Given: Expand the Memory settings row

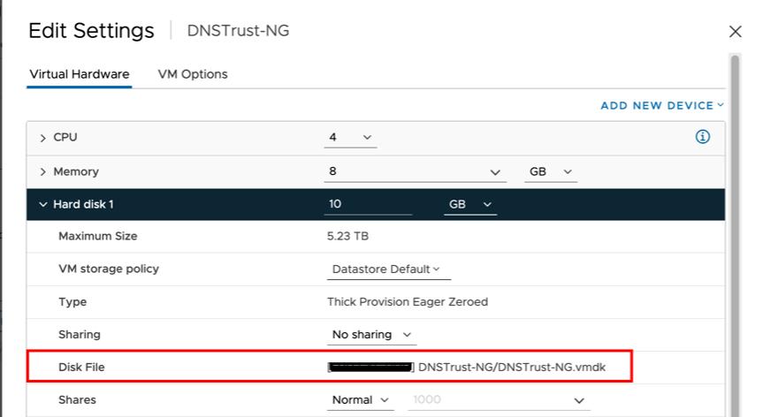Looking at the screenshot, I should (x=43, y=172).
